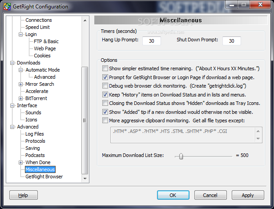Open the Speed Limit settings page
Screen dimensions: 274x209
[x=37, y=27]
